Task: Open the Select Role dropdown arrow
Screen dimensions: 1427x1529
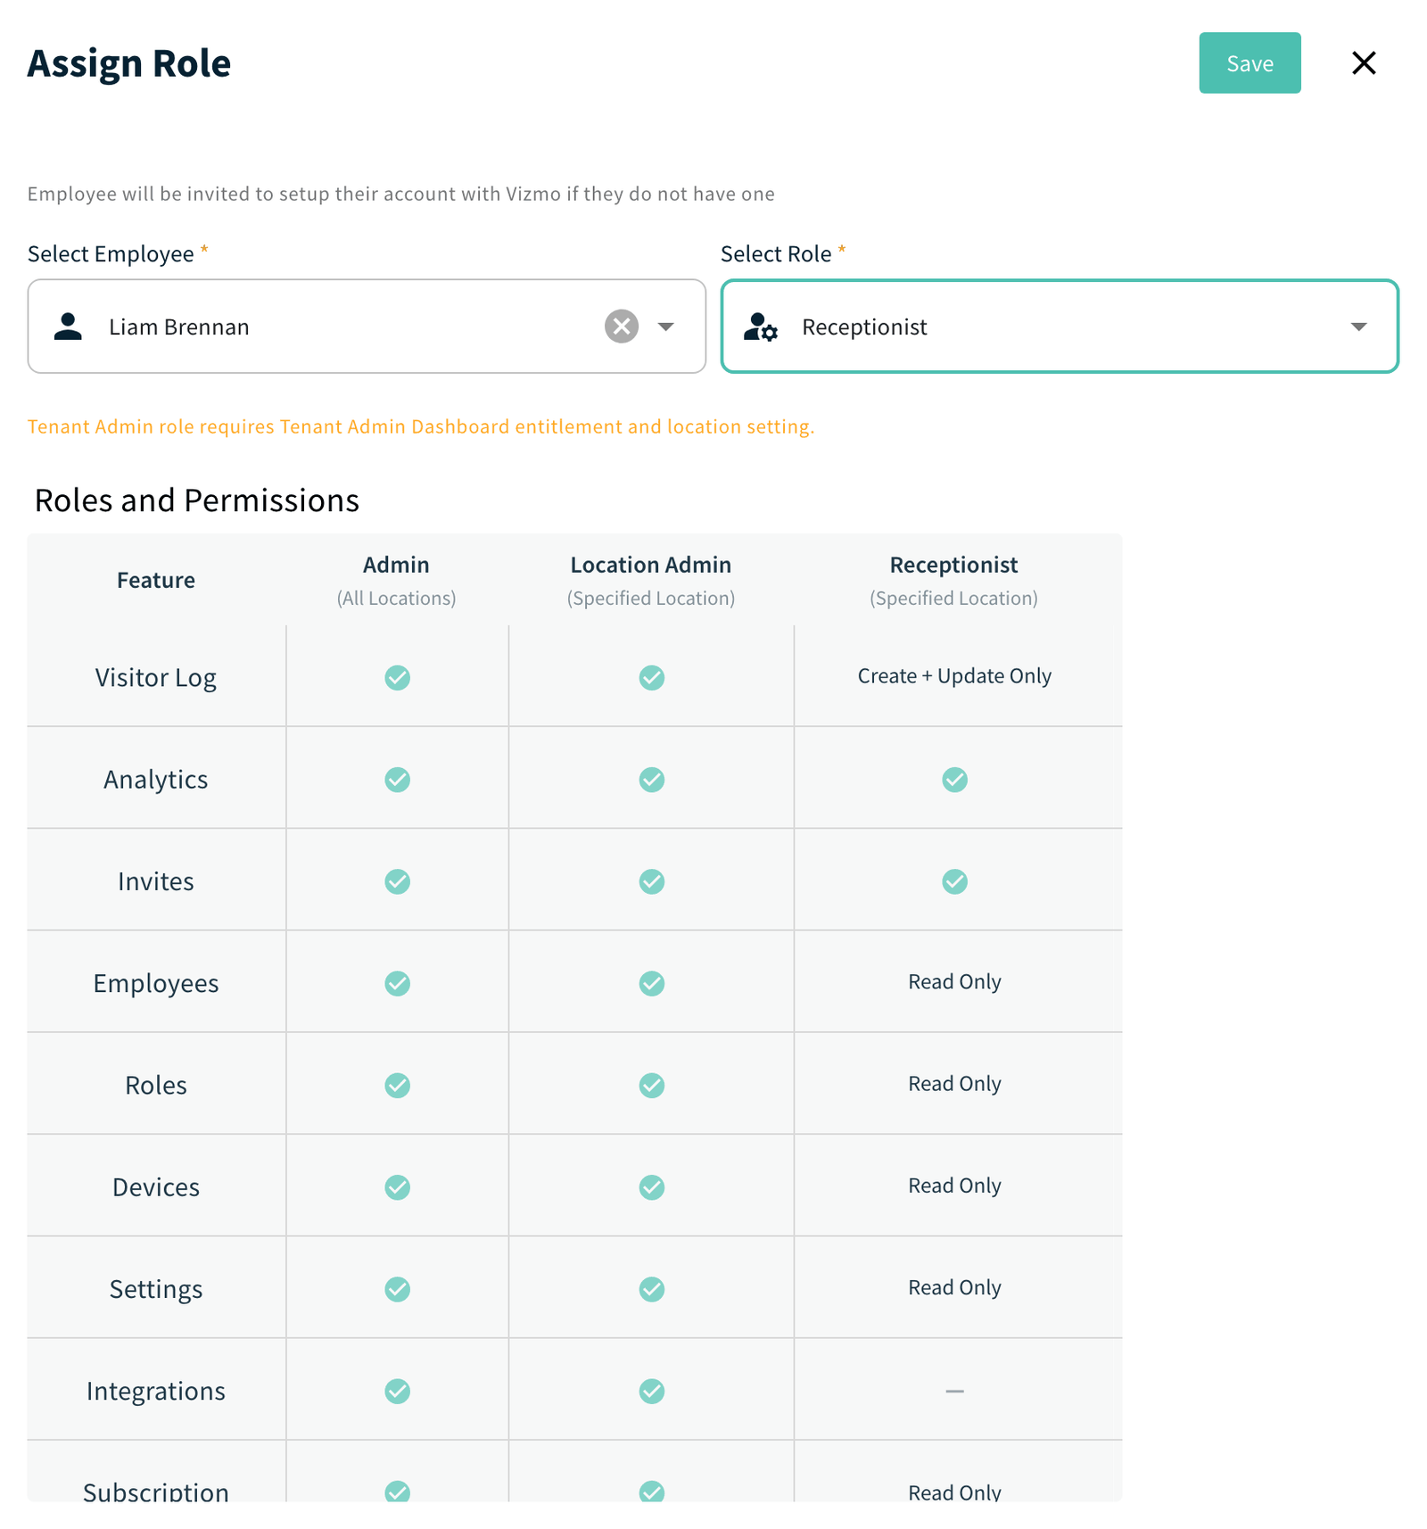Action: click(x=1357, y=326)
